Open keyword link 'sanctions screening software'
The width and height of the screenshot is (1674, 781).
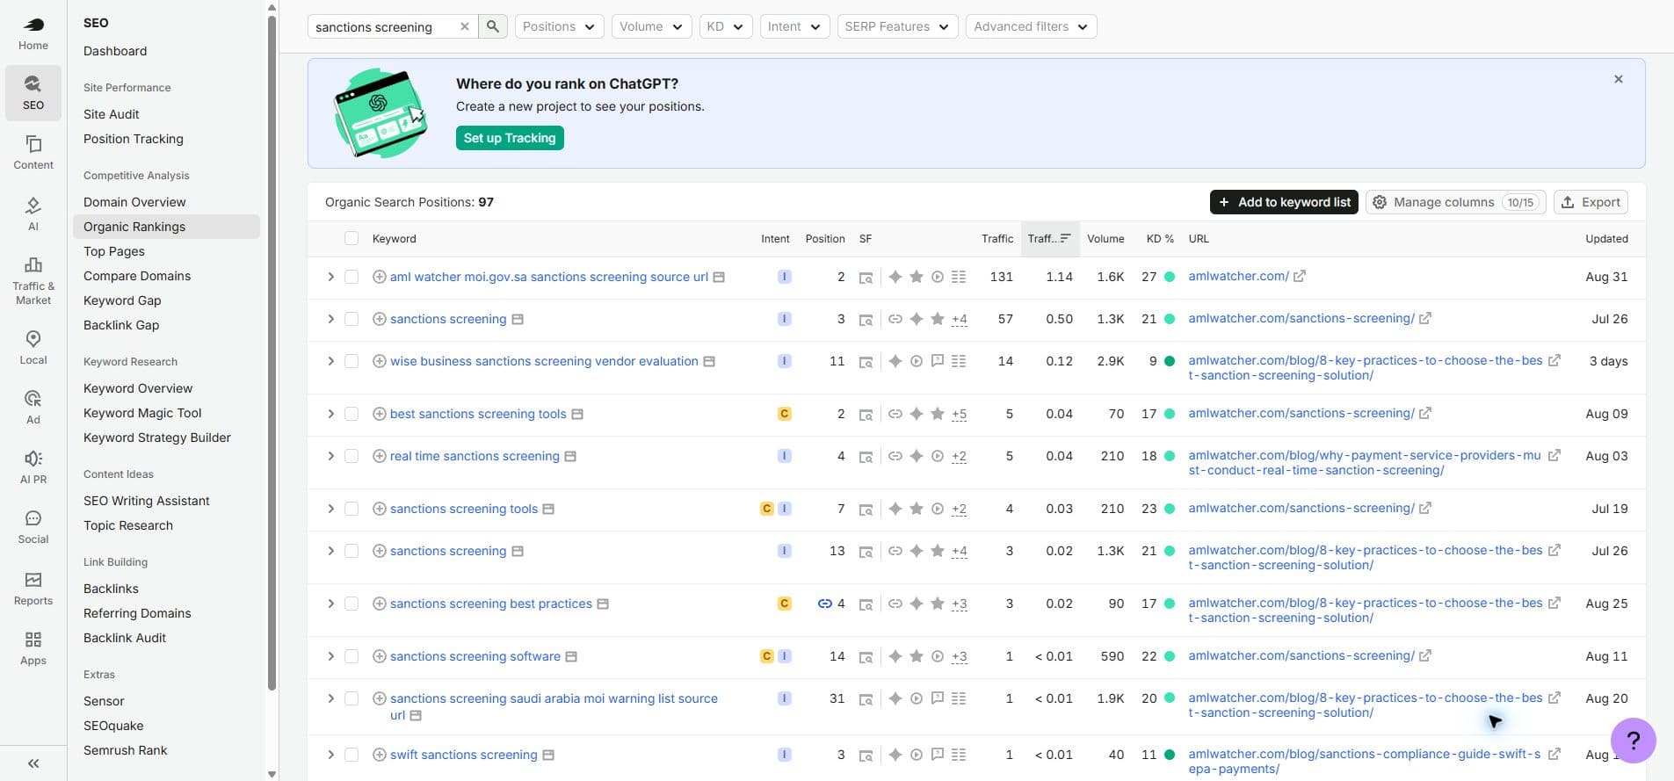tap(475, 656)
